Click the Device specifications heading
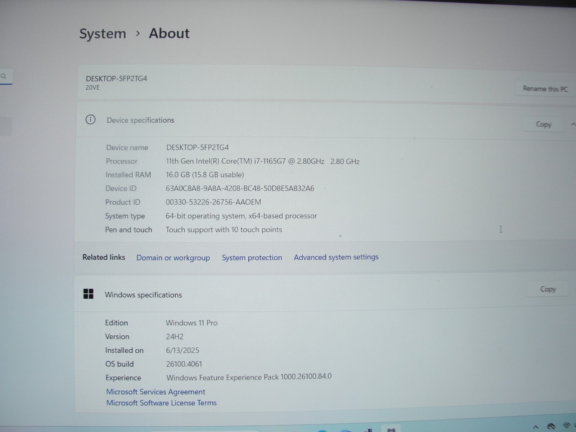576x432 pixels. pyautogui.click(x=140, y=120)
